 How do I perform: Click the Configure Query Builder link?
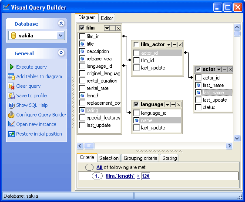coord(41,115)
